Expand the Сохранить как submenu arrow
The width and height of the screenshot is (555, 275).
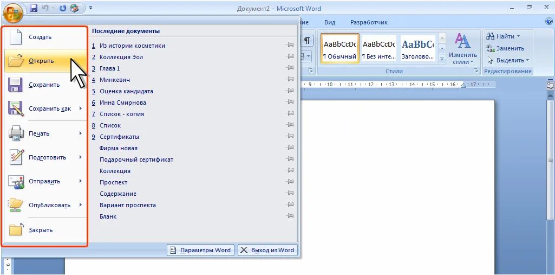click(x=81, y=108)
